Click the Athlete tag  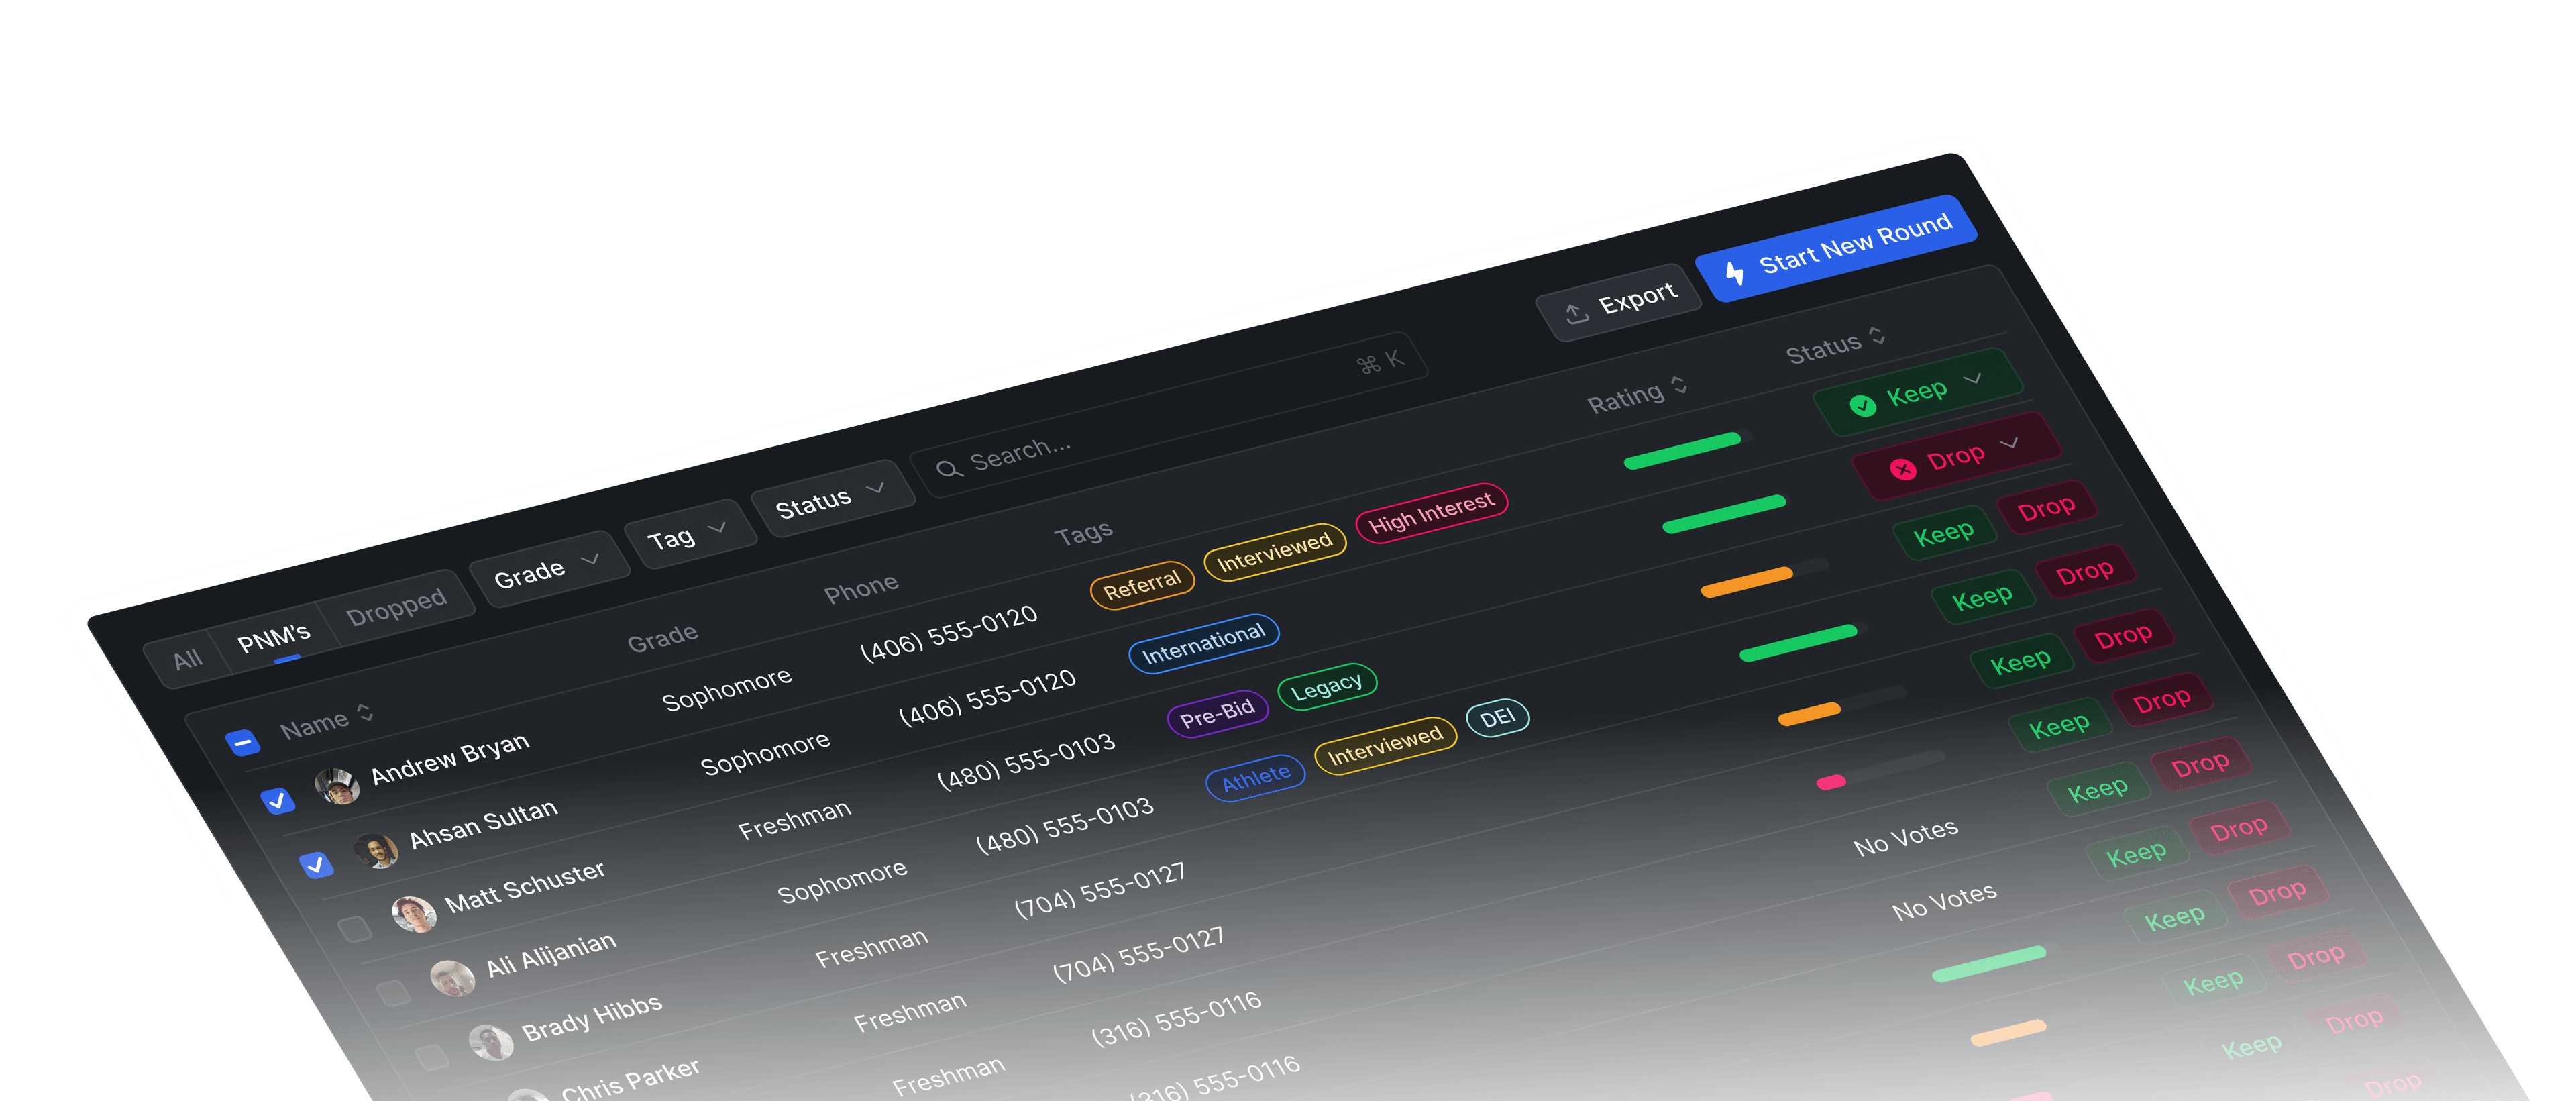pos(1256,777)
